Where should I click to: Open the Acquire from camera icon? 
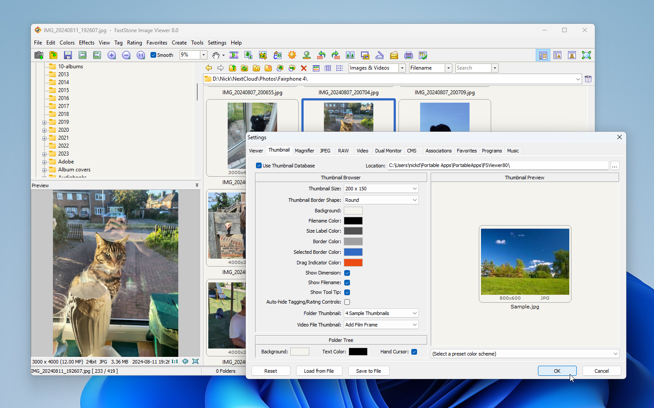[39, 55]
